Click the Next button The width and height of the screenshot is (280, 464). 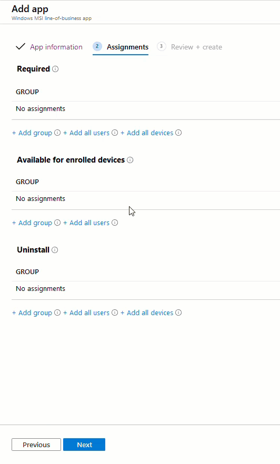[84, 445]
